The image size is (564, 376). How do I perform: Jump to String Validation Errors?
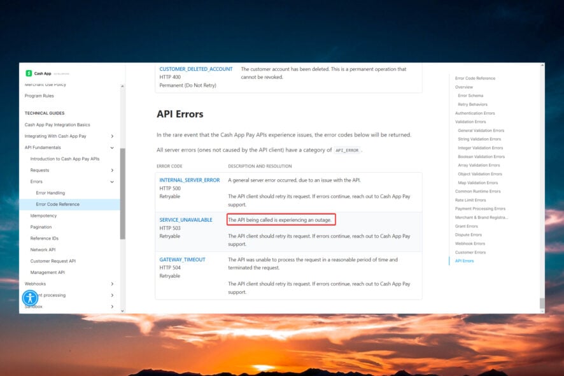click(x=479, y=139)
